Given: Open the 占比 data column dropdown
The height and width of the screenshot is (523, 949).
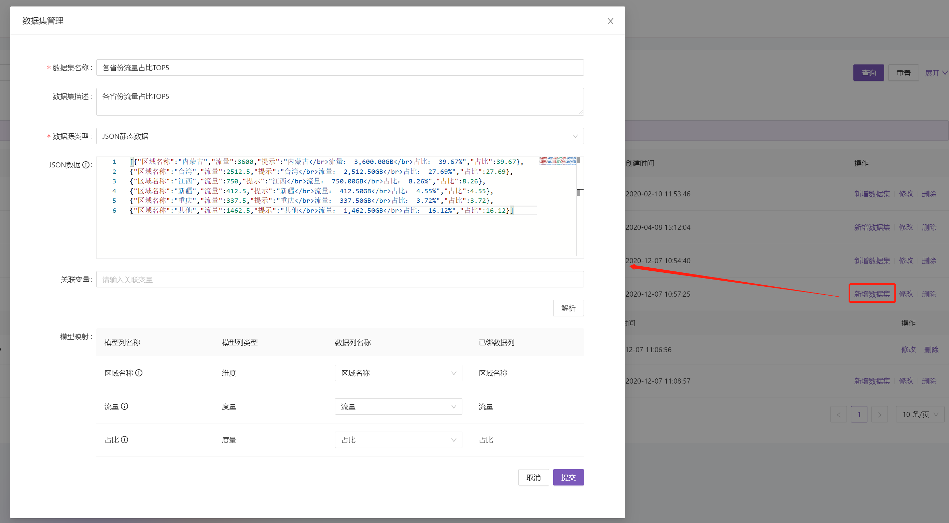Looking at the screenshot, I should pyautogui.click(x=398, y=440).
